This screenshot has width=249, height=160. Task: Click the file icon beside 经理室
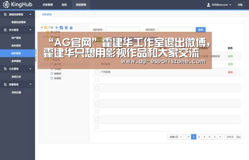point(52,78)
